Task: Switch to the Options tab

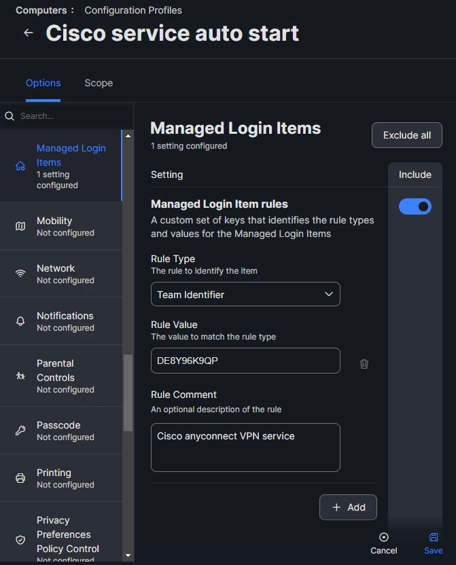Action: [x=43, y=84]
